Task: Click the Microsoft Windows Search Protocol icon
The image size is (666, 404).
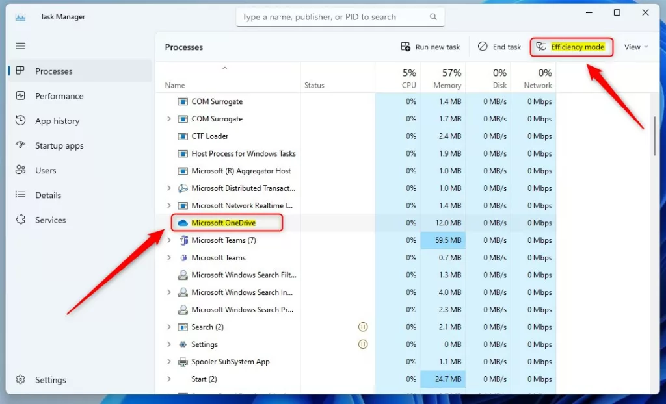Action: tap(183, 310)
